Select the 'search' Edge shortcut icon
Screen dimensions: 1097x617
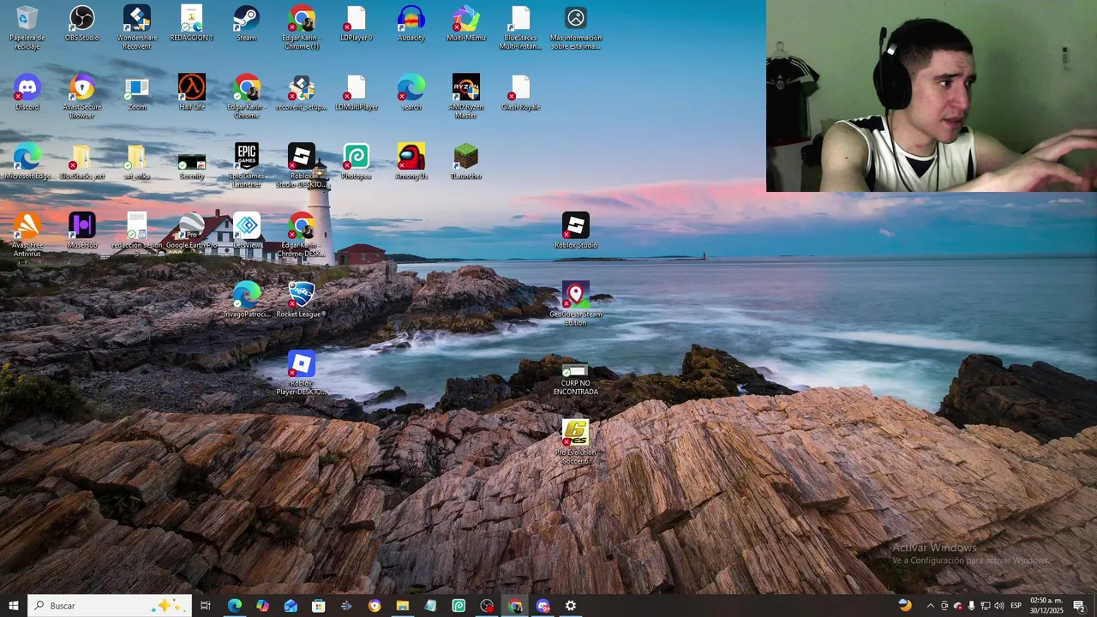tap(411, 93)
